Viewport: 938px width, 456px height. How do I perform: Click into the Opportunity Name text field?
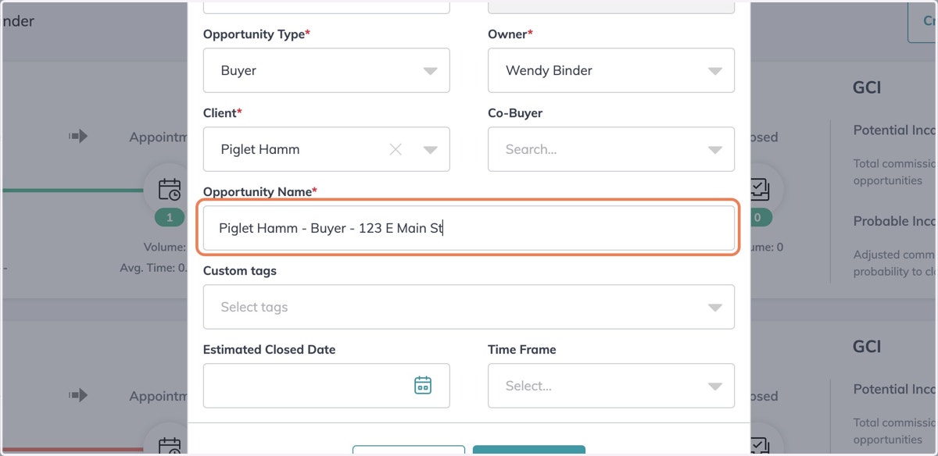point(469,228)
